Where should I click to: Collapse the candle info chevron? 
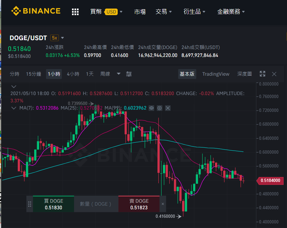pyautogui.click(x=14, y=87)
